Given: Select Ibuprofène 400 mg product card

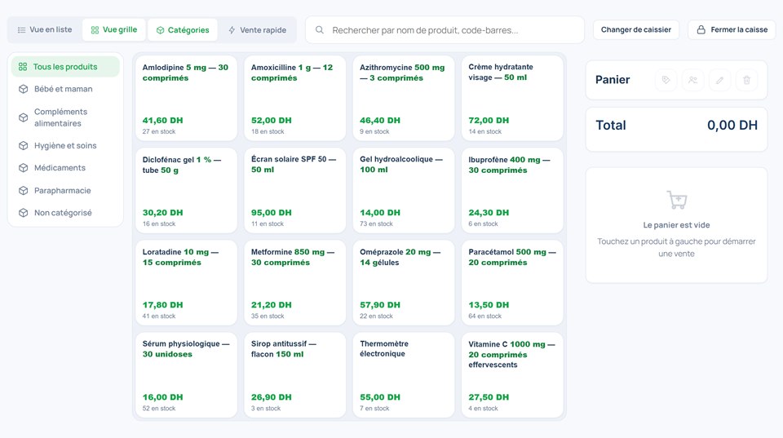Looking at the screenshot, I should [512, 190].
